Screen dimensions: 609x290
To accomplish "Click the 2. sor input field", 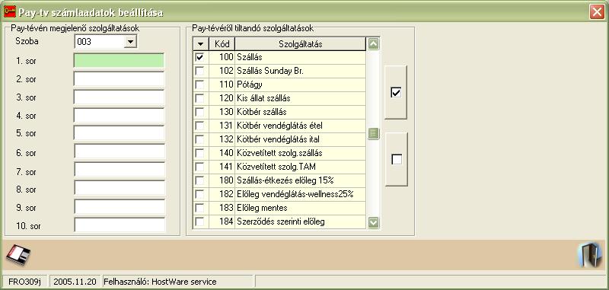I will (119, 79).
